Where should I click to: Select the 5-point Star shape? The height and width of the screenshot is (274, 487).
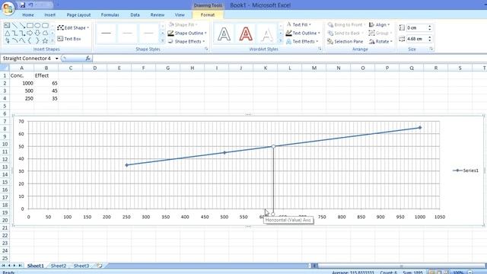(45, 40)
